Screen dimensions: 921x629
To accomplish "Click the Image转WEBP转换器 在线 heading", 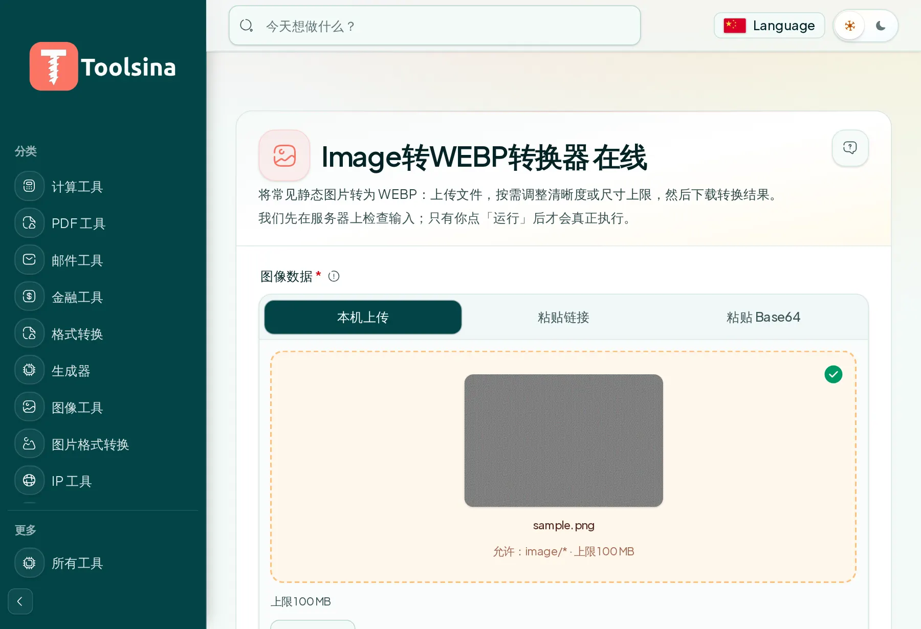I will pos(484,157).
